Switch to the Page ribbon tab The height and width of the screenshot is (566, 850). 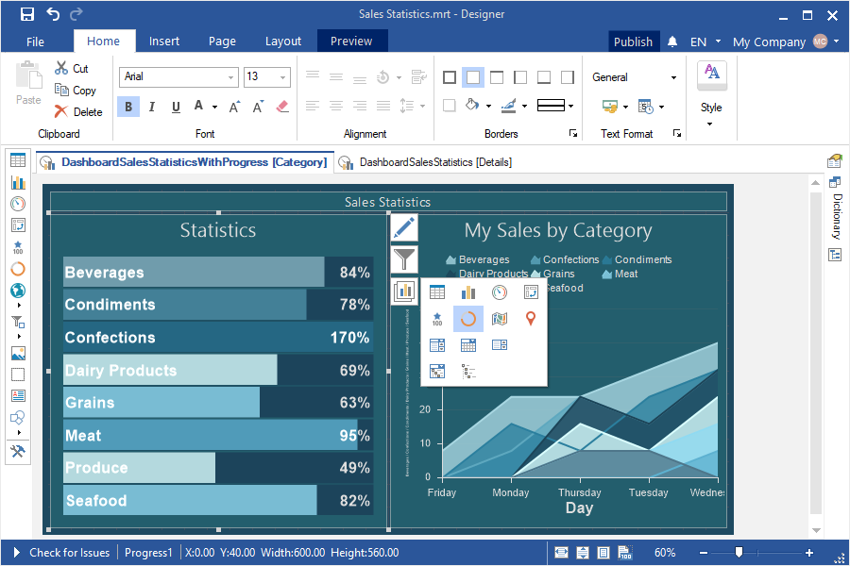click(x=222, y=42)
